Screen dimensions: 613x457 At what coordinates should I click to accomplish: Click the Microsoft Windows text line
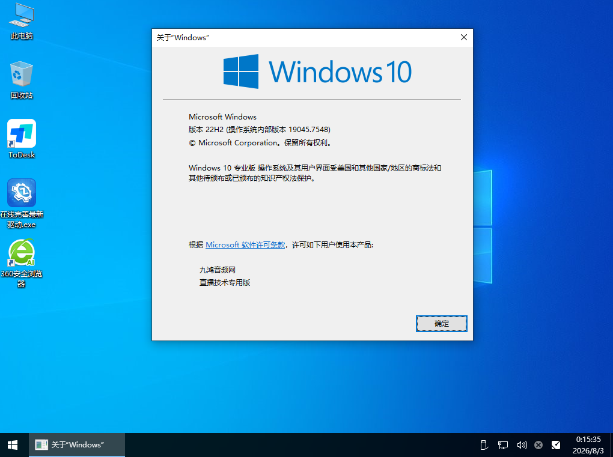point(222,117)
